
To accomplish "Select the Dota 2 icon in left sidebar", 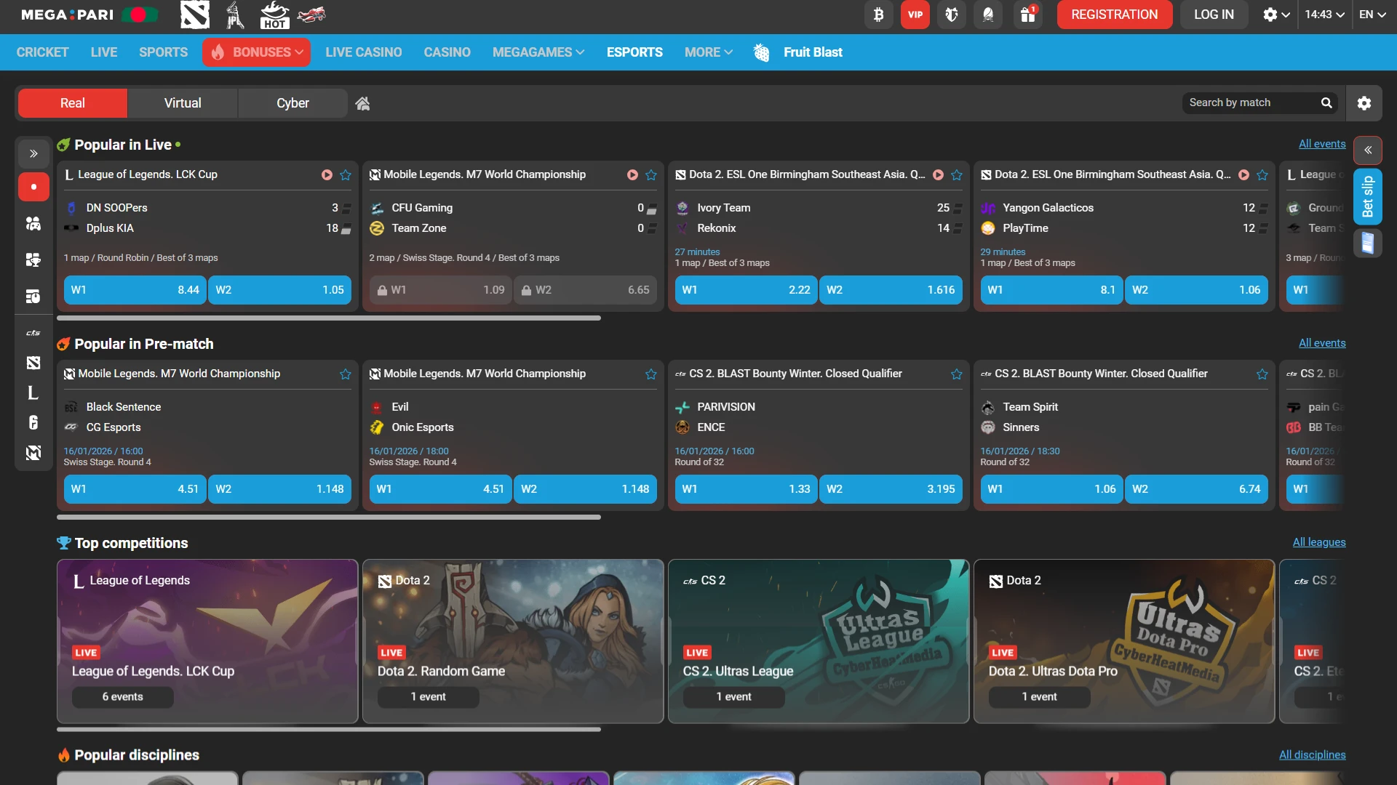I will pyautogui.click(x=33, y=363).
